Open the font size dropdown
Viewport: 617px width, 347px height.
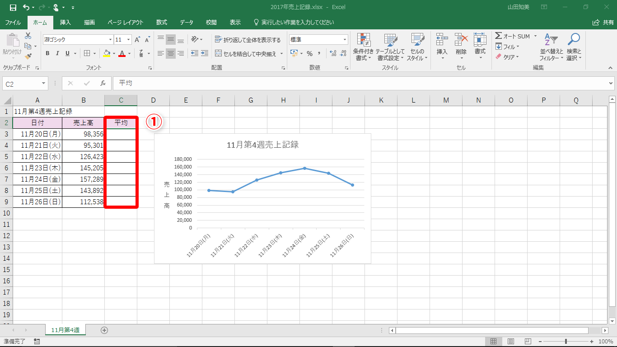[x=129, y=40]
